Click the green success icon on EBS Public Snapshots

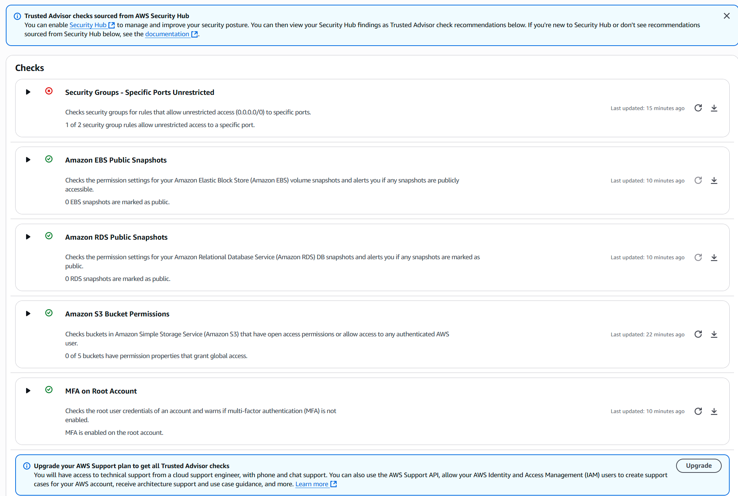[x=49, y=159]
